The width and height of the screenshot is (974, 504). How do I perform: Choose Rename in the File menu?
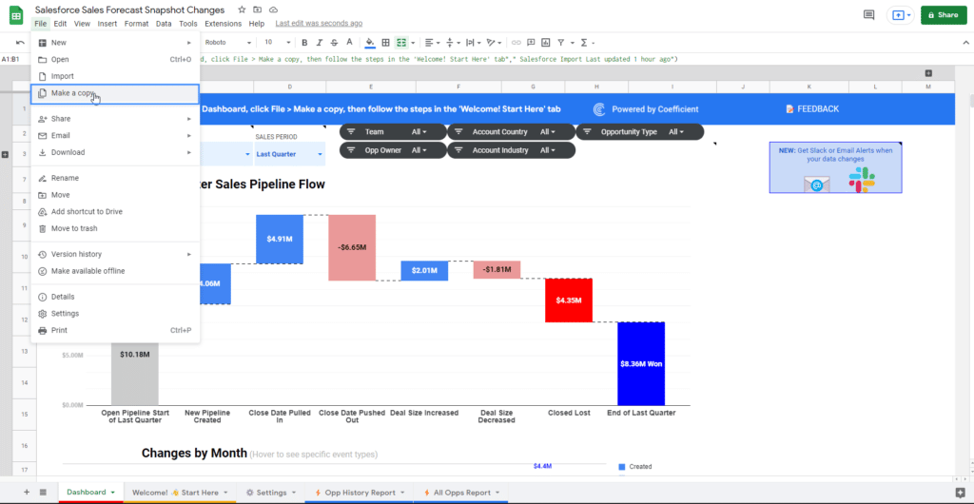115,178
